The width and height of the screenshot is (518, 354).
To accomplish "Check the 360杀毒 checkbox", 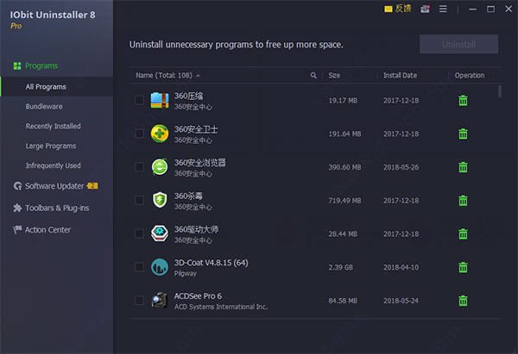I will point(139,200).
